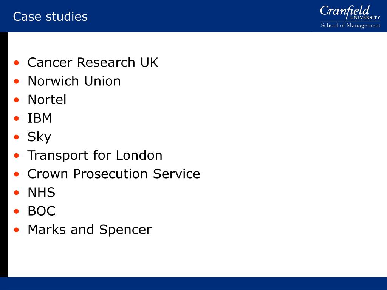
Task: Click the blue footer bar
Action: (193, 283)
